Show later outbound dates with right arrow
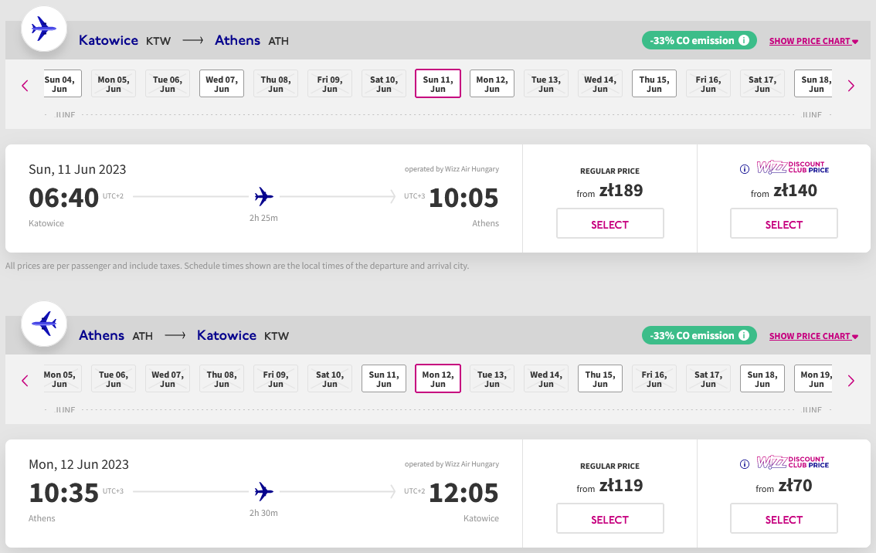The image size is (876, 553). 851,86
